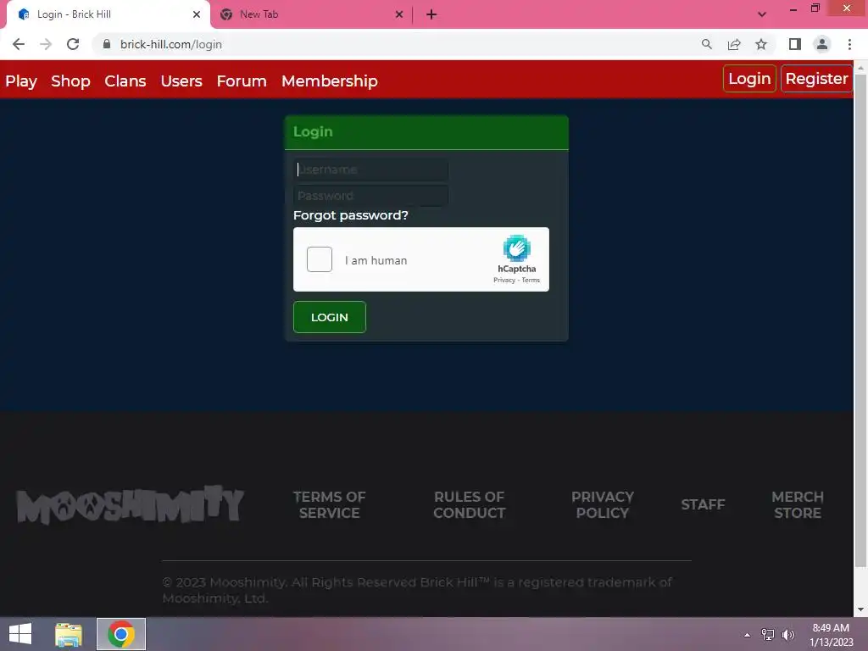This screenshot has height=651, width=868.
Task: Switch to the New Tab tab
Action: [x=312, y=14]
